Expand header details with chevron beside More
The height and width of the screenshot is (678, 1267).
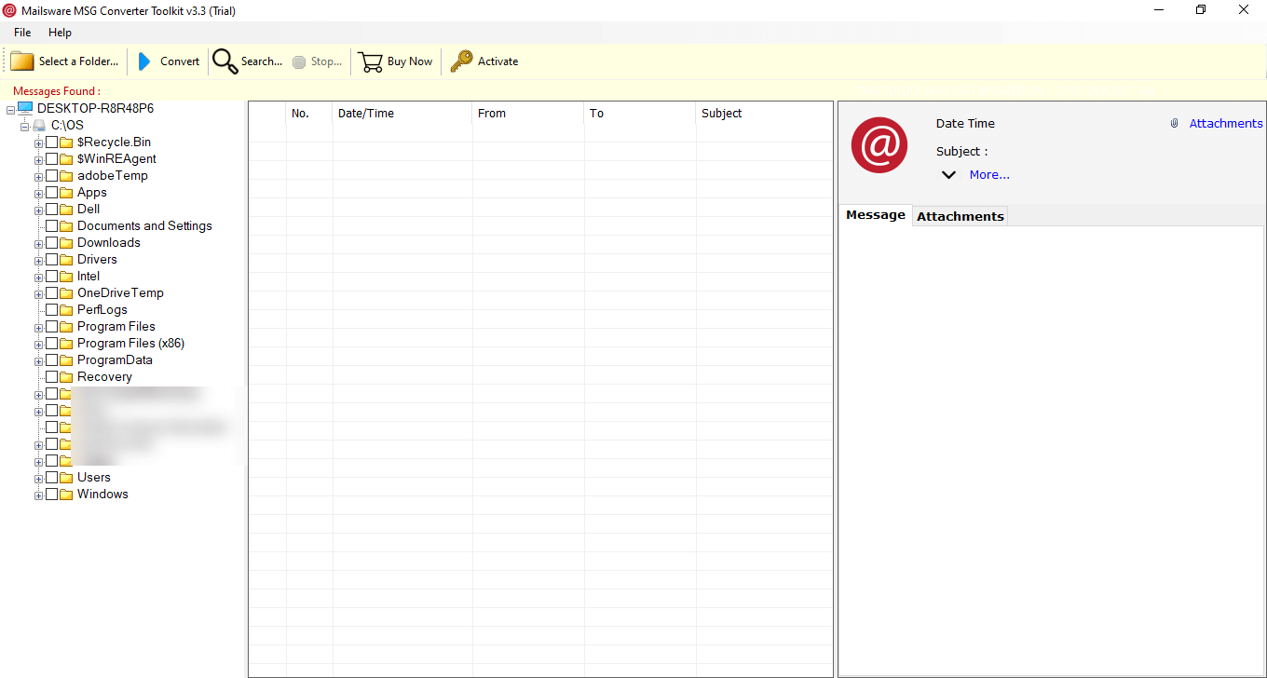point(948,175)
